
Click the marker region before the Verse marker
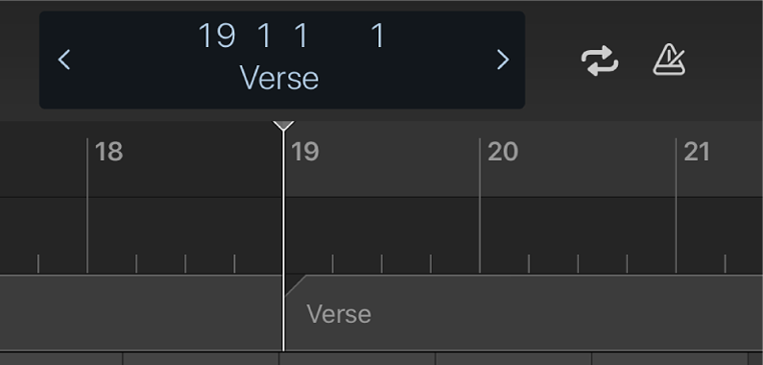coord(141,312)
